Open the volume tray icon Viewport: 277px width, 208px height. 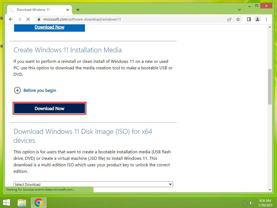tap(252, 203)
